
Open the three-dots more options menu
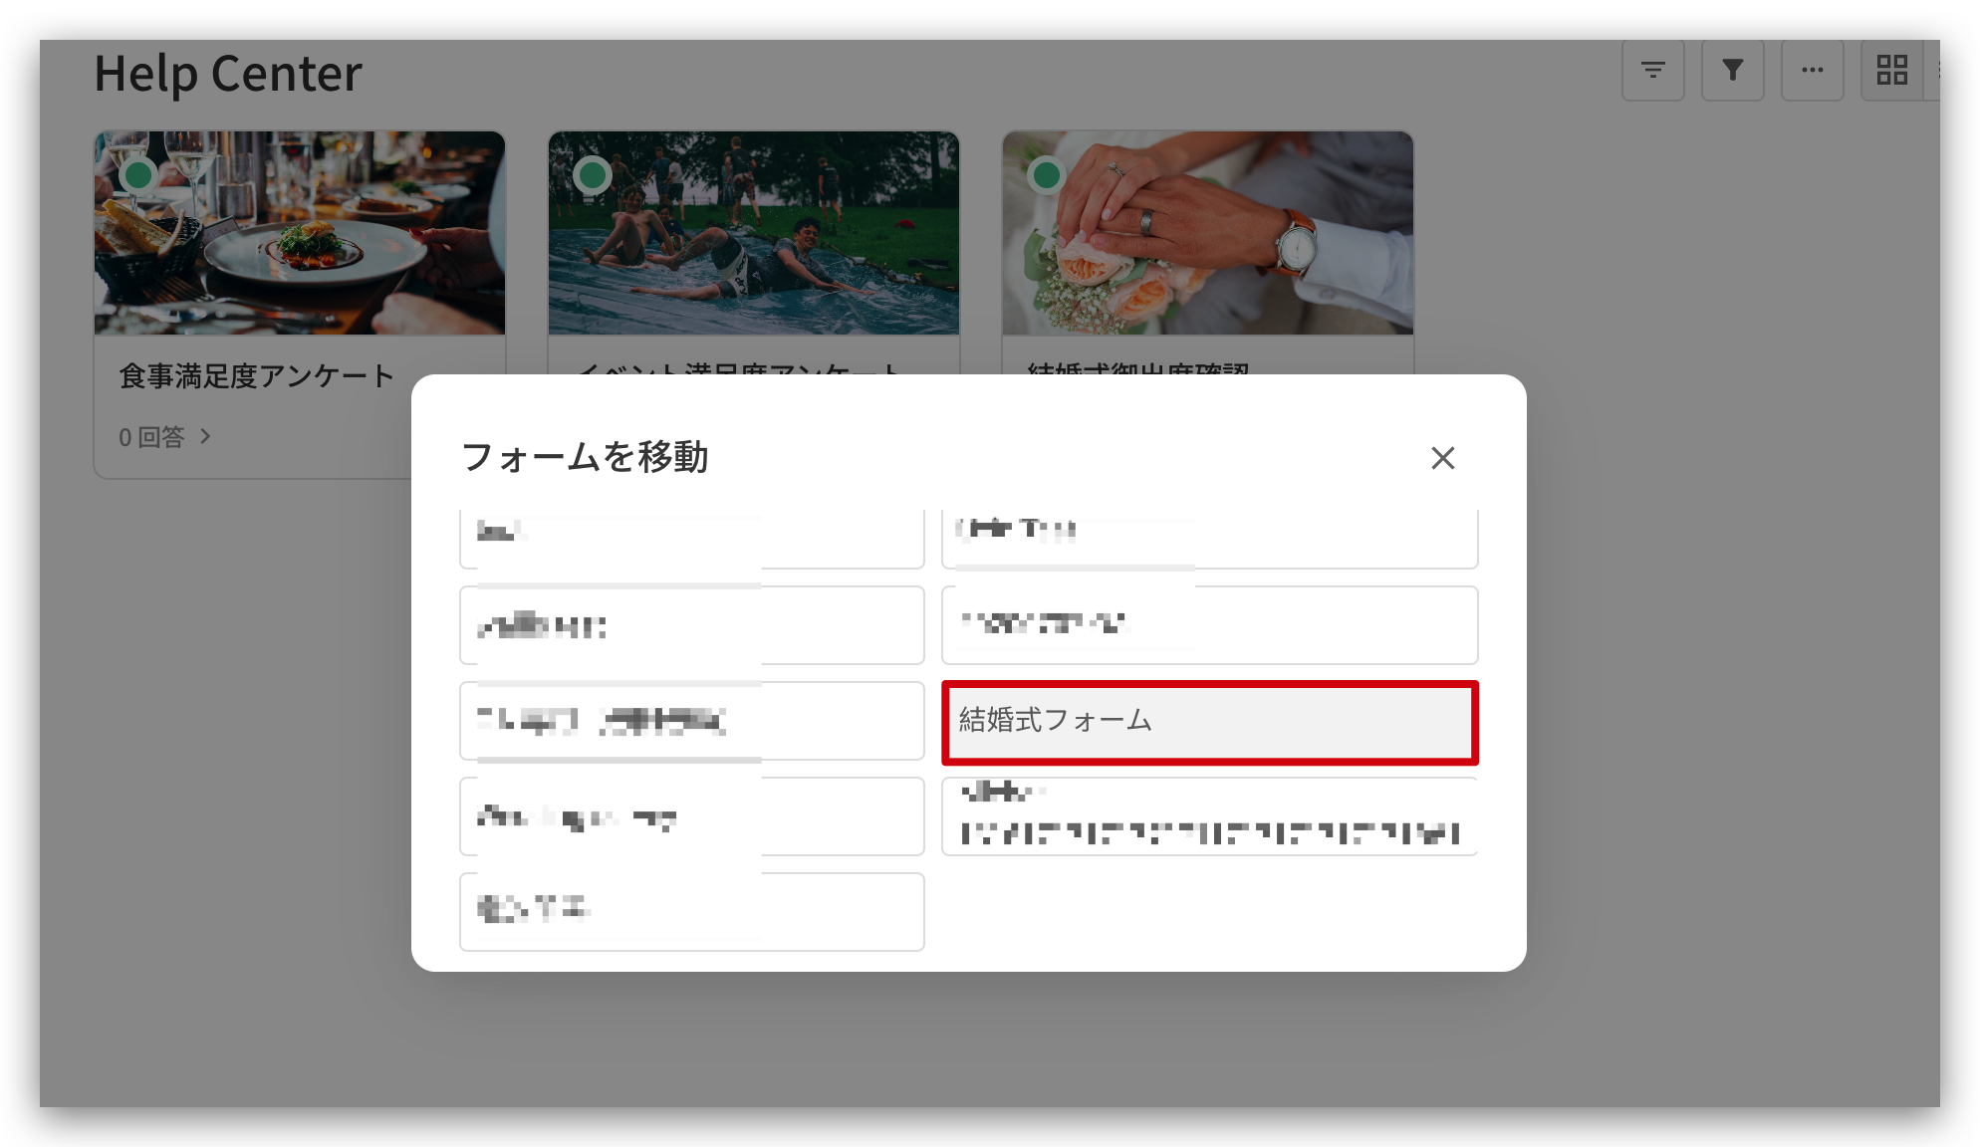tap(1812, 70)
